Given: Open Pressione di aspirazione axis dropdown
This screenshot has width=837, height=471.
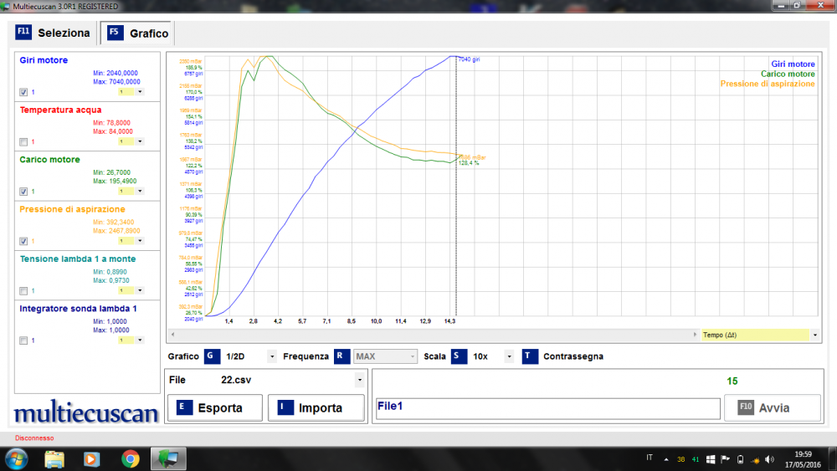Looking at the screenshot, I should click(x=140, y=241).
